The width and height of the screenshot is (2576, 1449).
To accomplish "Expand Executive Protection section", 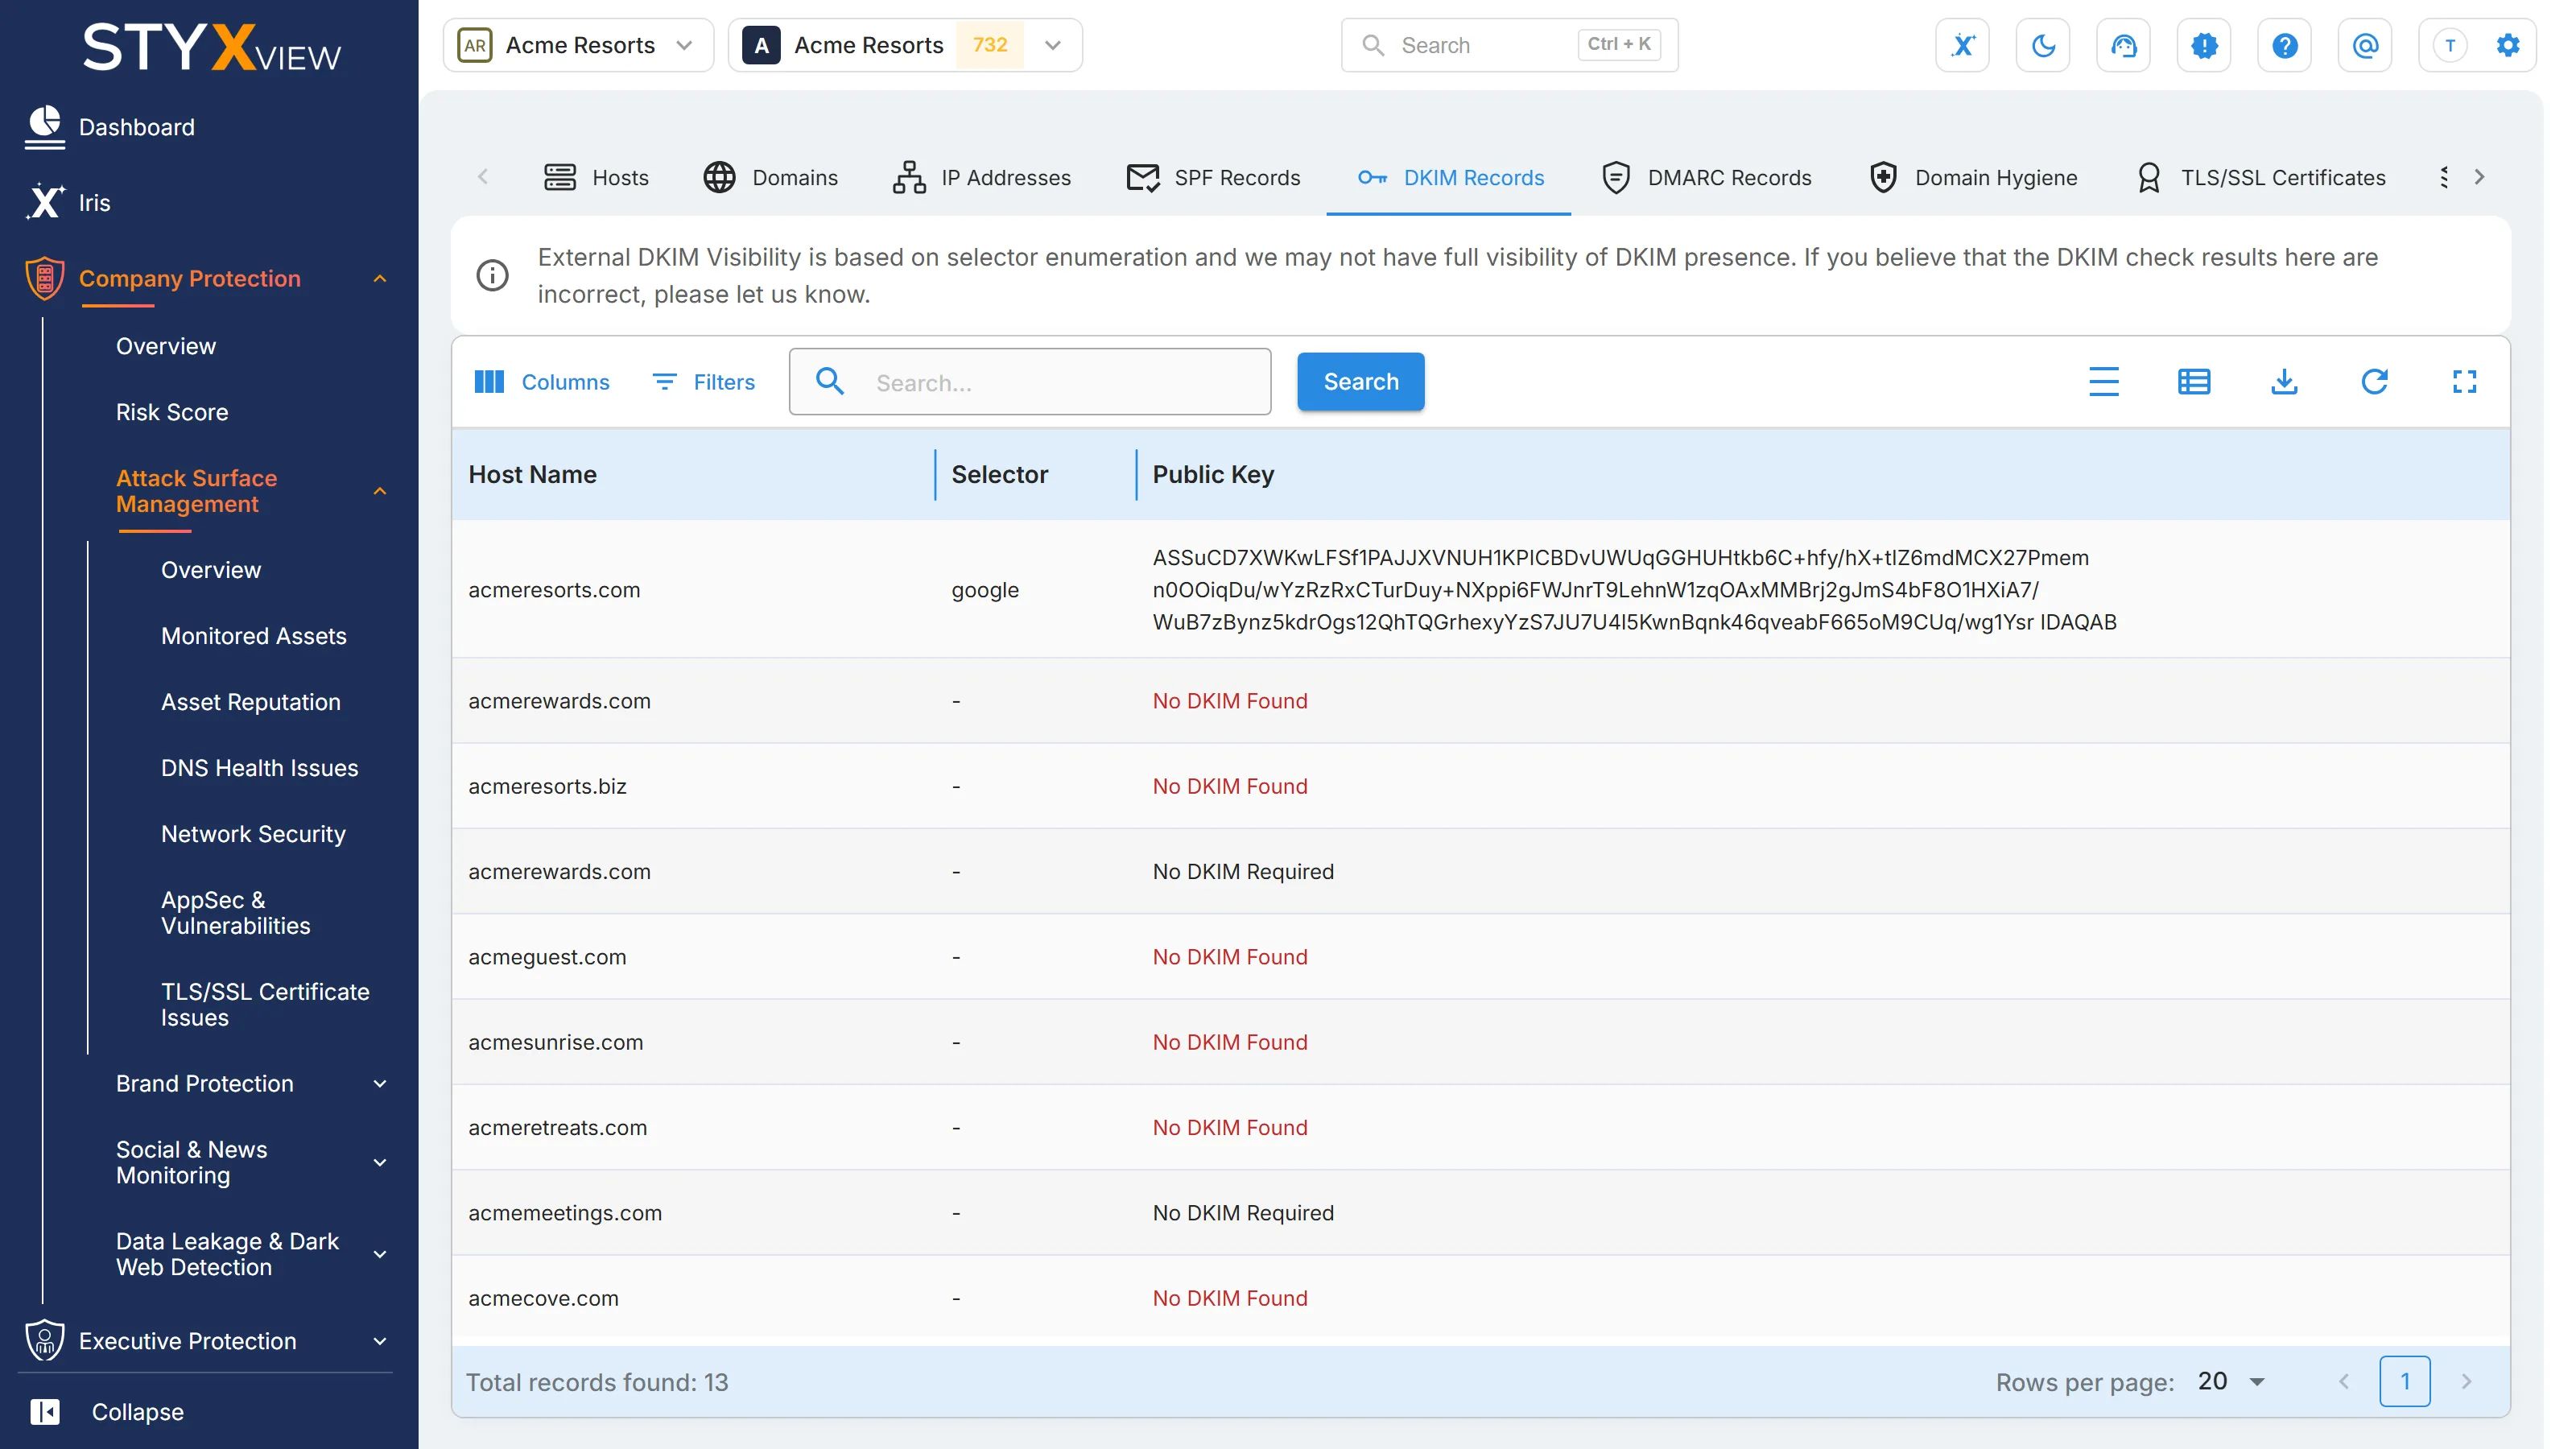I will pyautogui.click(x=380, y=1341).
